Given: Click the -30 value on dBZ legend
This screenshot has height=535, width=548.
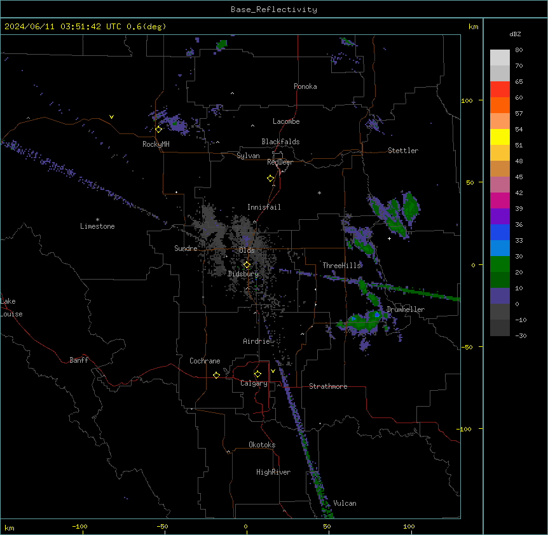Looking at the screenshot, I should click(521, 336).
